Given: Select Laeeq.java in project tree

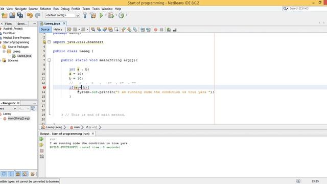Looking at the screenshot, I should tap(24, 56).
